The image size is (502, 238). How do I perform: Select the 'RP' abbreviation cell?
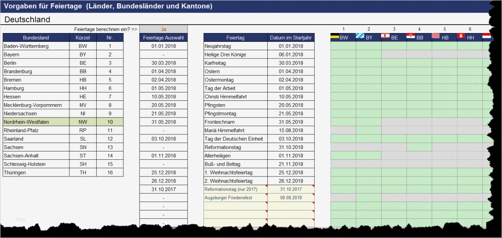[x=83, y=130]
